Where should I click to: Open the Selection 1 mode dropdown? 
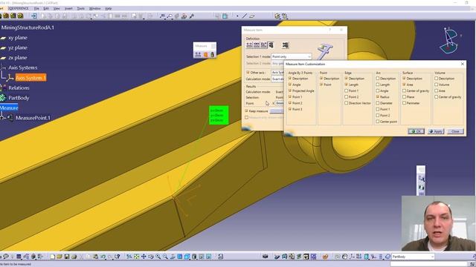(292, 56)
